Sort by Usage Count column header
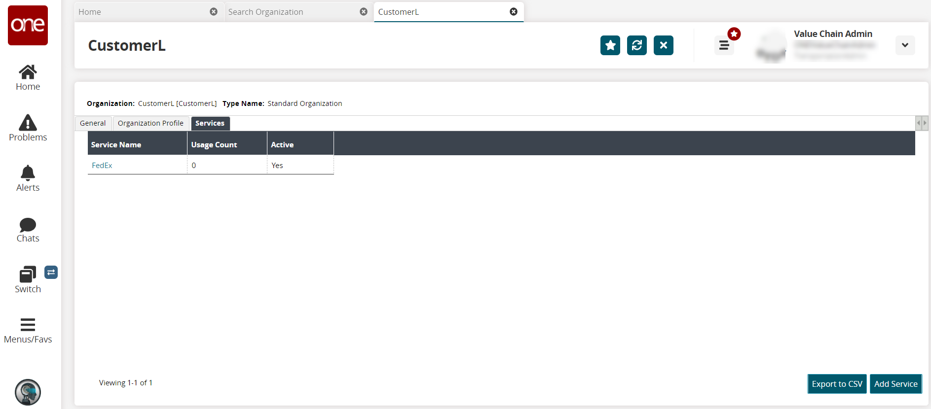The width and height of the screenshot is (931, 409). pyautogui.click(x=227, y=144)
